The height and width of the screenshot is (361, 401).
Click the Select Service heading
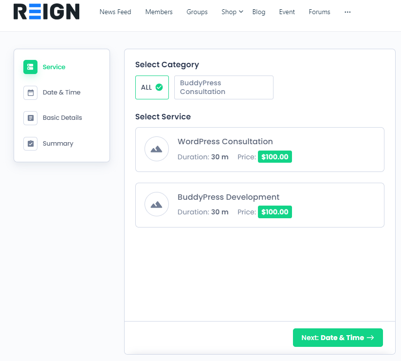click(x=163, y=116)
